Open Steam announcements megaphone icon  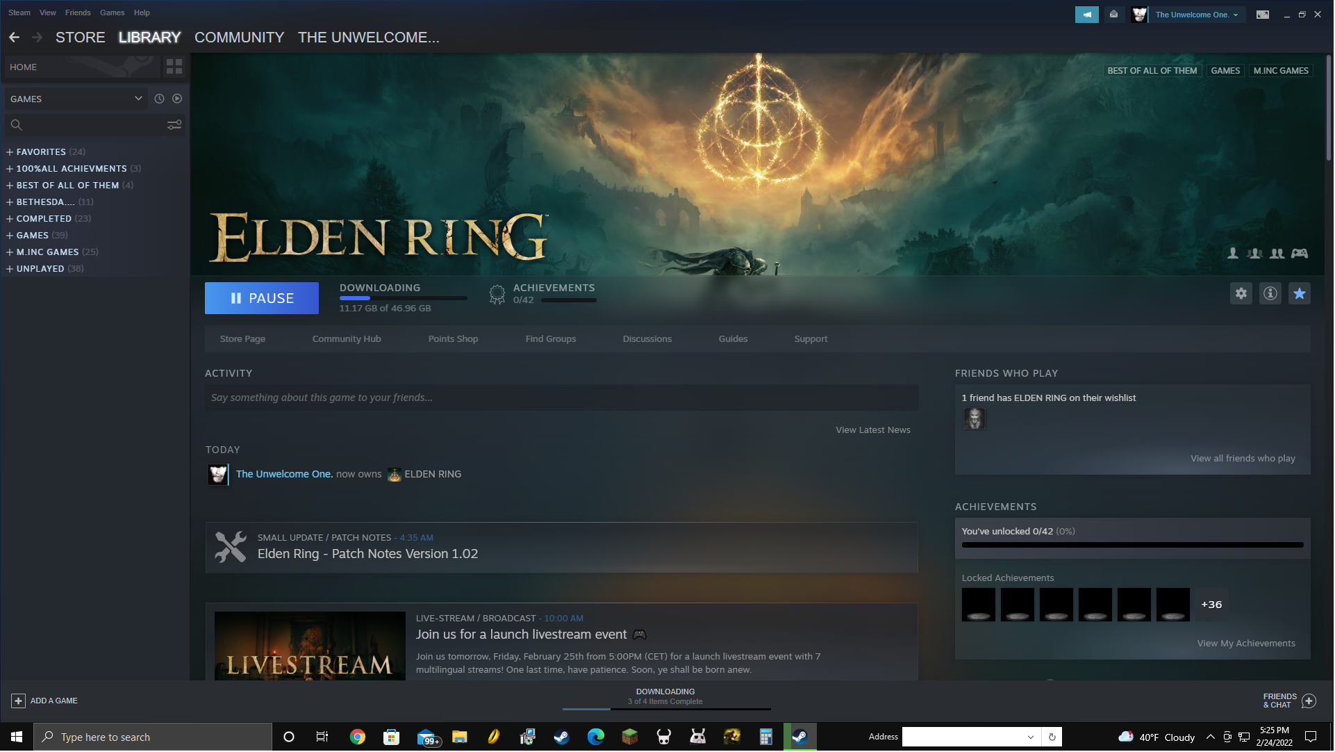[1088, 15]
